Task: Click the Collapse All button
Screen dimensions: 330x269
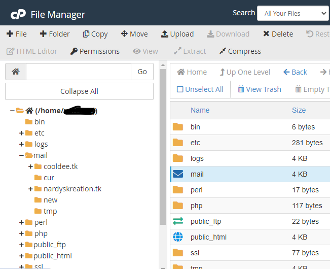Action: pos(80,91)
